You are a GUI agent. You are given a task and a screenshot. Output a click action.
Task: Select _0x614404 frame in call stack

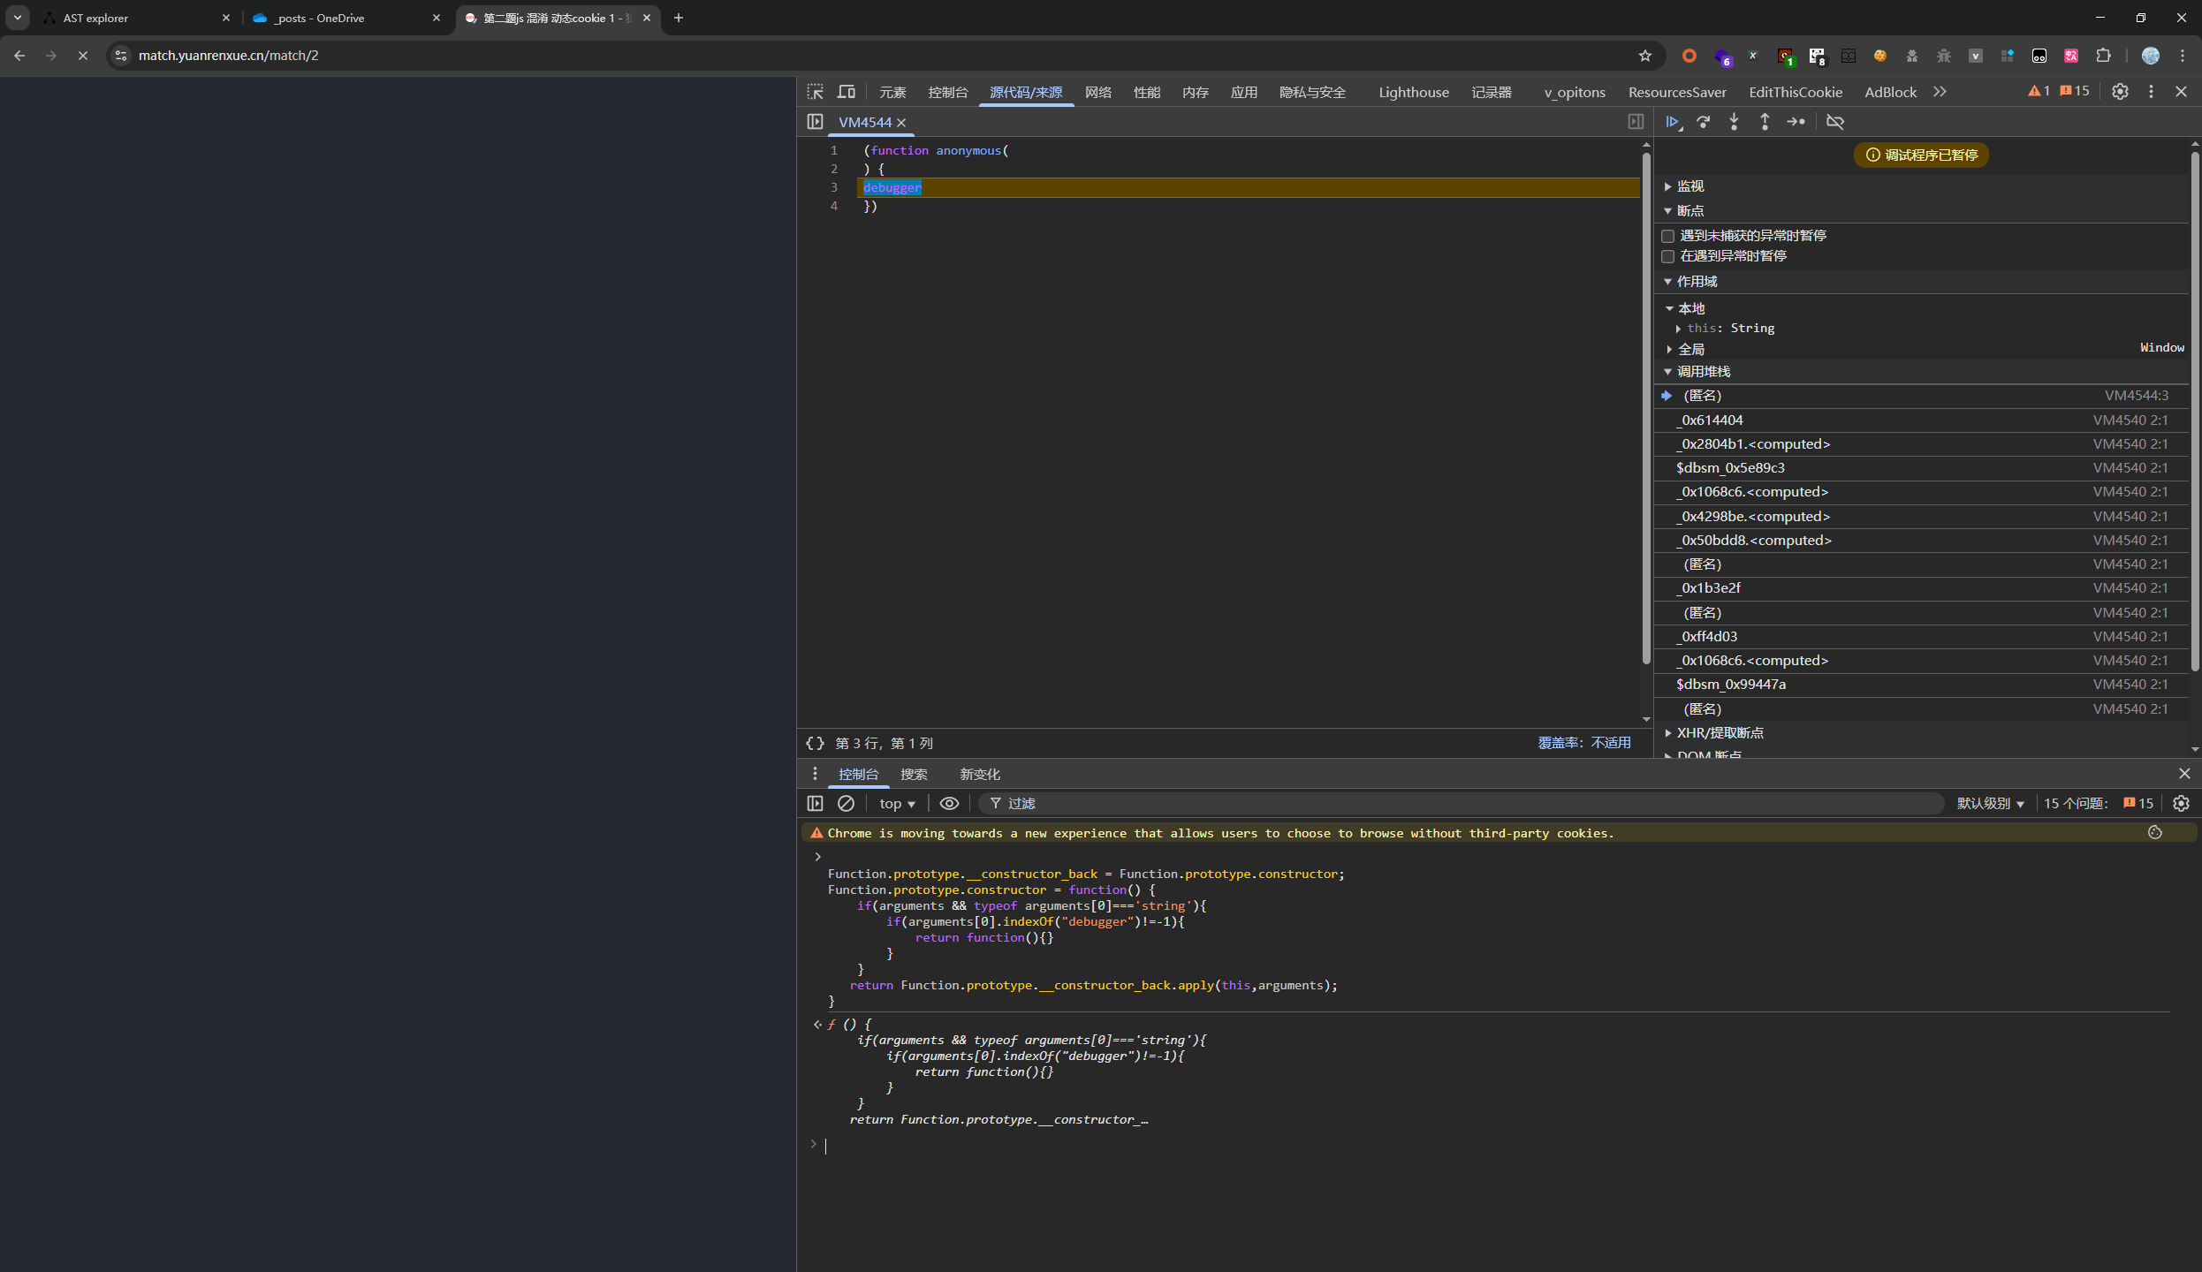(x=1712, y=420)
